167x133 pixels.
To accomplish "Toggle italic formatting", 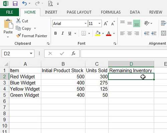I will coord(62,33).
